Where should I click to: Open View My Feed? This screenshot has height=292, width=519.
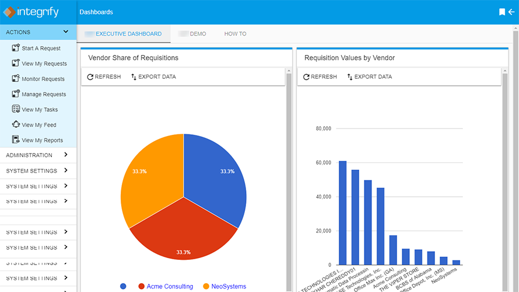[x=39, y=125]
